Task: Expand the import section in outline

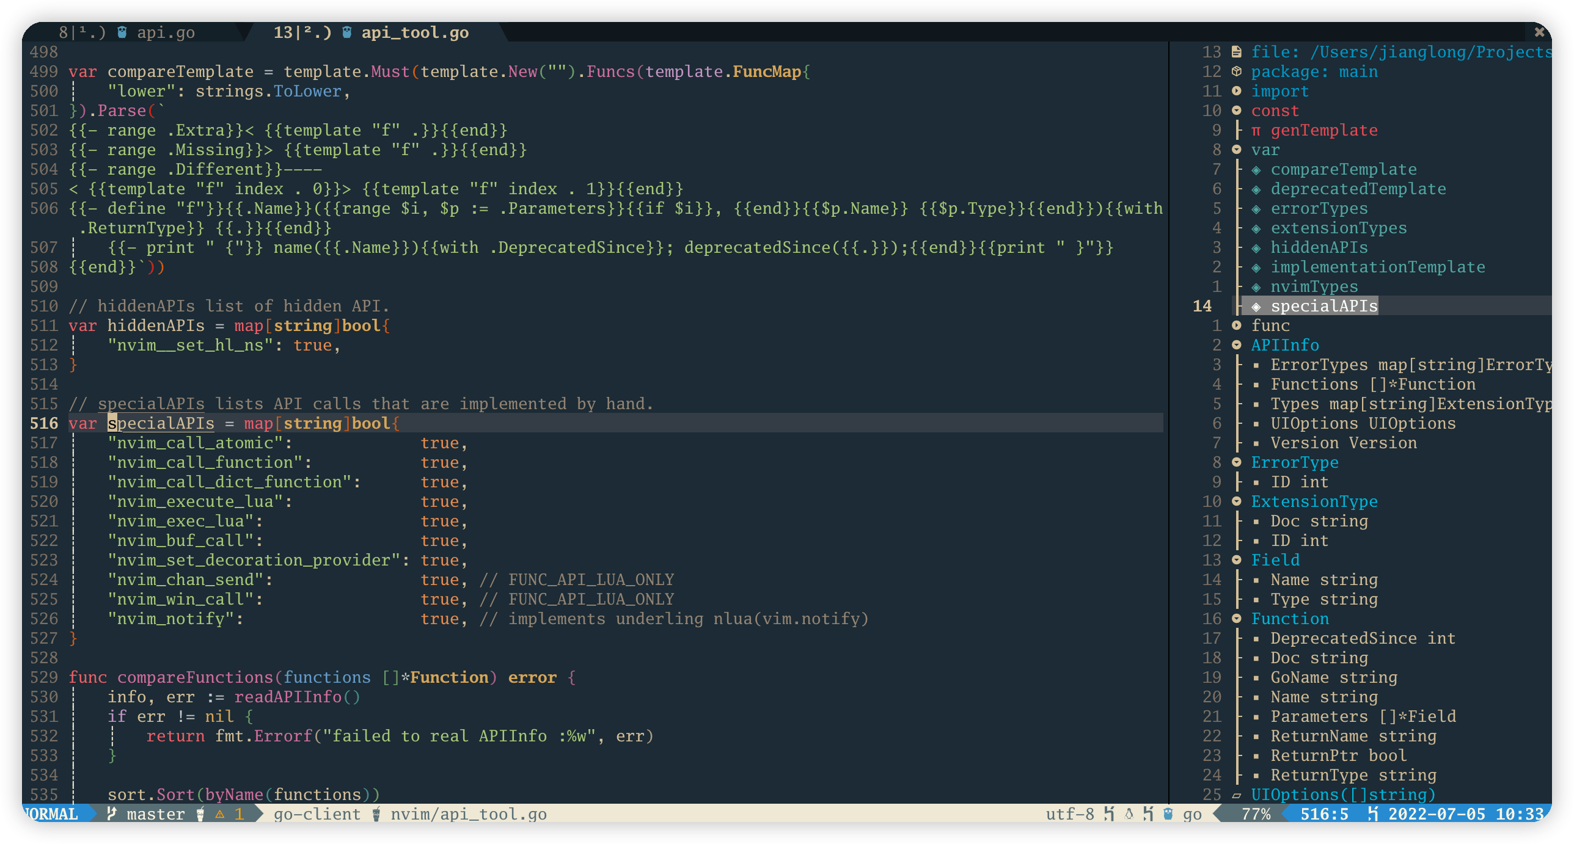Action: point(1237,91)
